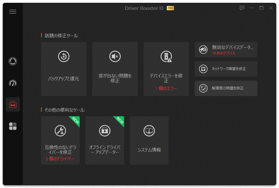The height and width of the screenshot is (188, 279).
Task: Click the NEW ribbon on Offline Driver Updater
Action: point(120,120)
